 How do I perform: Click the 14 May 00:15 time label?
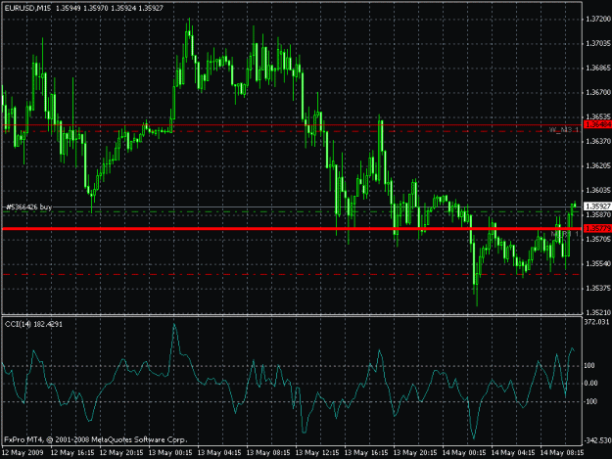click(464, 453)
